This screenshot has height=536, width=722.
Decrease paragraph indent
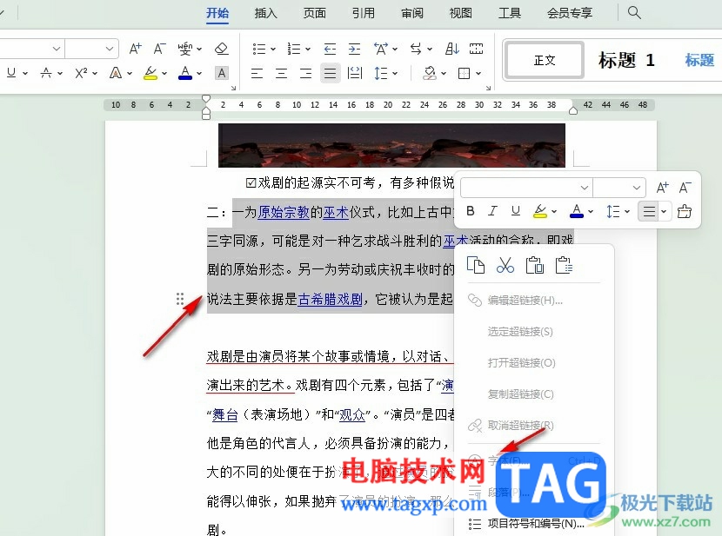[330, 49]
